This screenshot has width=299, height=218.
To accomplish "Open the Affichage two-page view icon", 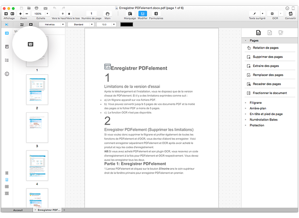I will 12,13.
